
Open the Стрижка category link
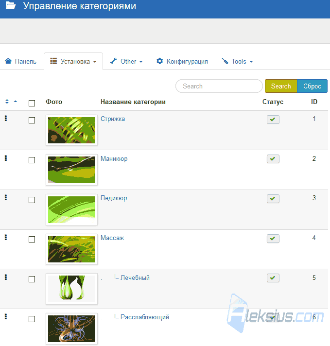point(113,119)
